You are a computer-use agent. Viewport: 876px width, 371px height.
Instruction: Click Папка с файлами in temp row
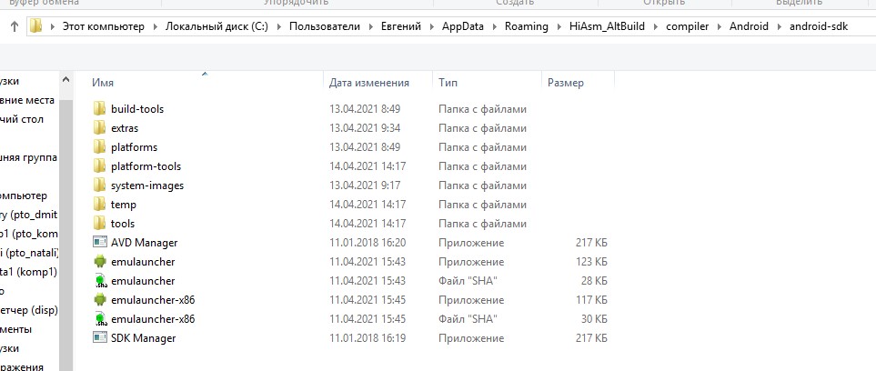(x=482, y=205)
